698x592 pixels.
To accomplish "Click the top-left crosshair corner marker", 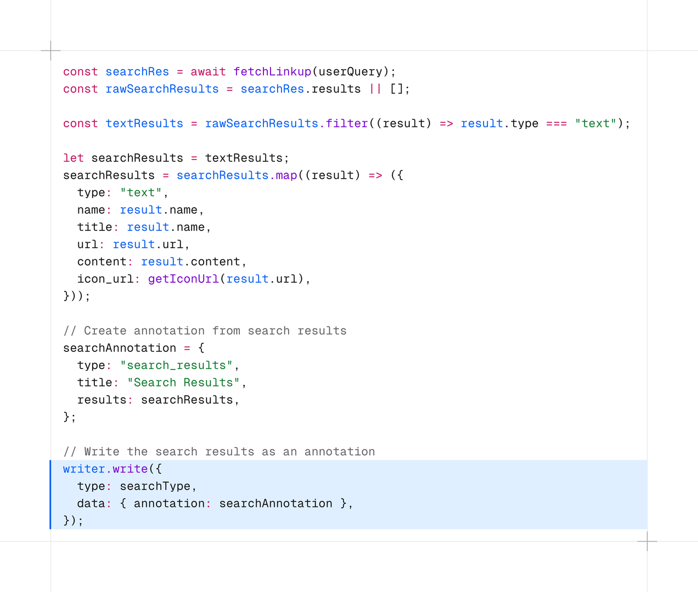I will (50, 50).
